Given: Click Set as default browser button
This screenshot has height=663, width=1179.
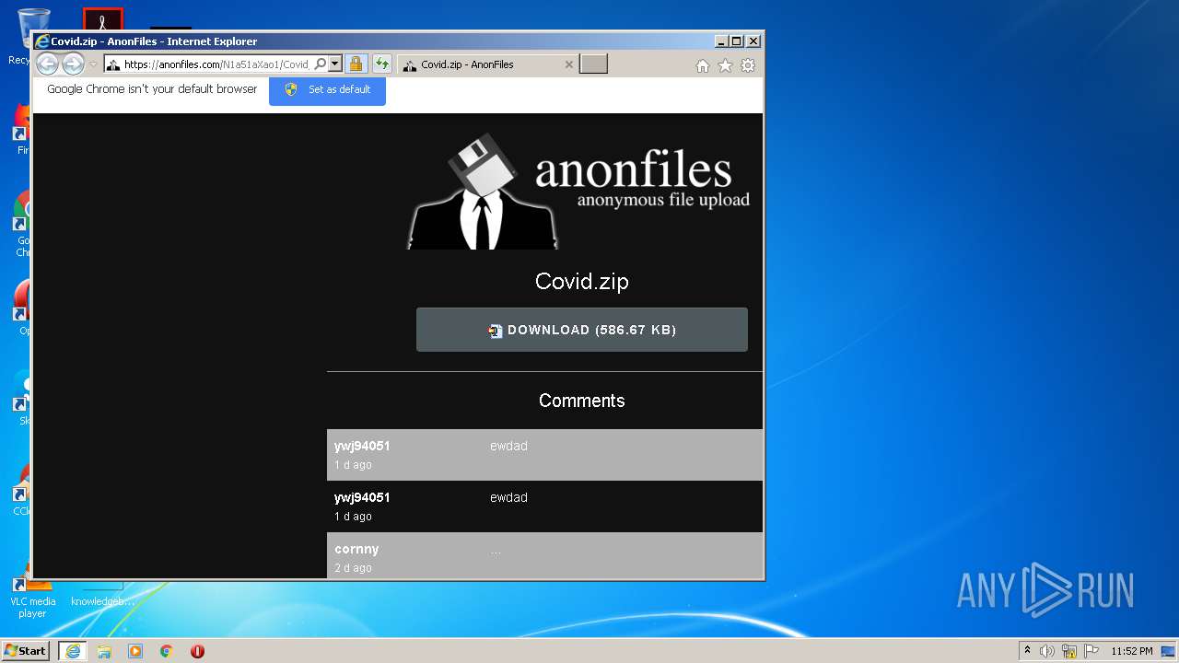Looking at the screenshot, I should [x=327, y=90].
